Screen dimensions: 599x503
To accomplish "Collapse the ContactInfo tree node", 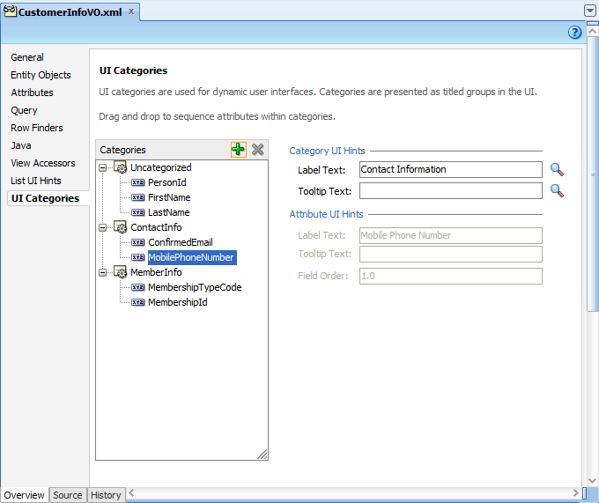I will pos(102,227).
